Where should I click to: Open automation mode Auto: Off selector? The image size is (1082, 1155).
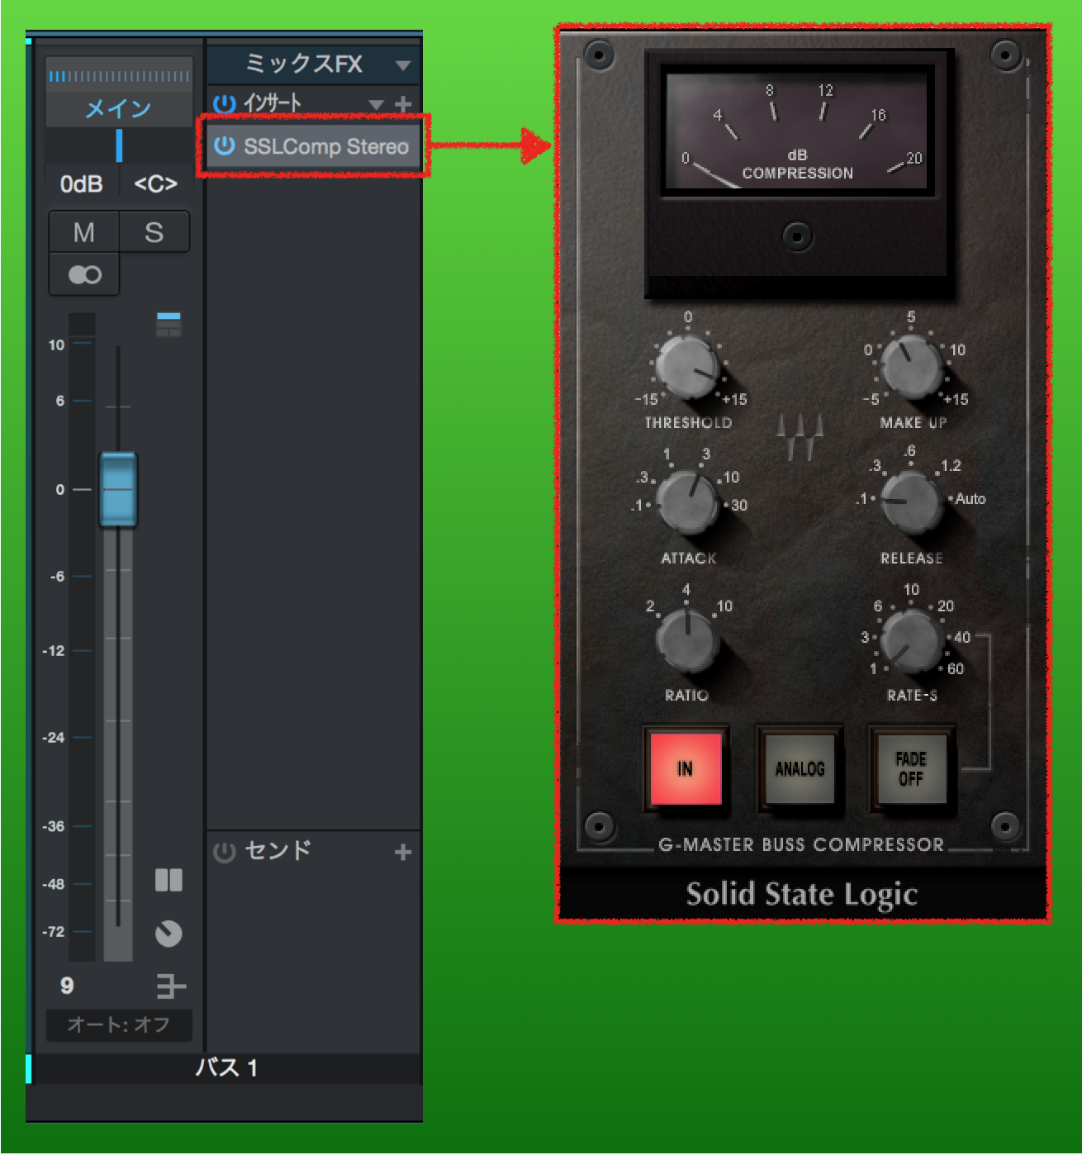click(119, 1024)
